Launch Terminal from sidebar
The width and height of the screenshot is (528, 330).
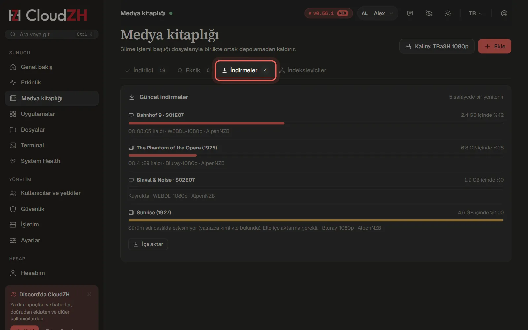(52, 145)
